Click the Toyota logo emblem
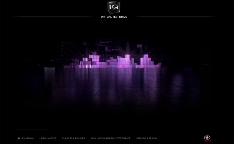The height and width of the screenshot is (144, 234). pos(207,137)
